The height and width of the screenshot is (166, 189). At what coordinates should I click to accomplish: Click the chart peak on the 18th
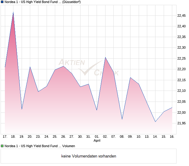pos(13,12)
